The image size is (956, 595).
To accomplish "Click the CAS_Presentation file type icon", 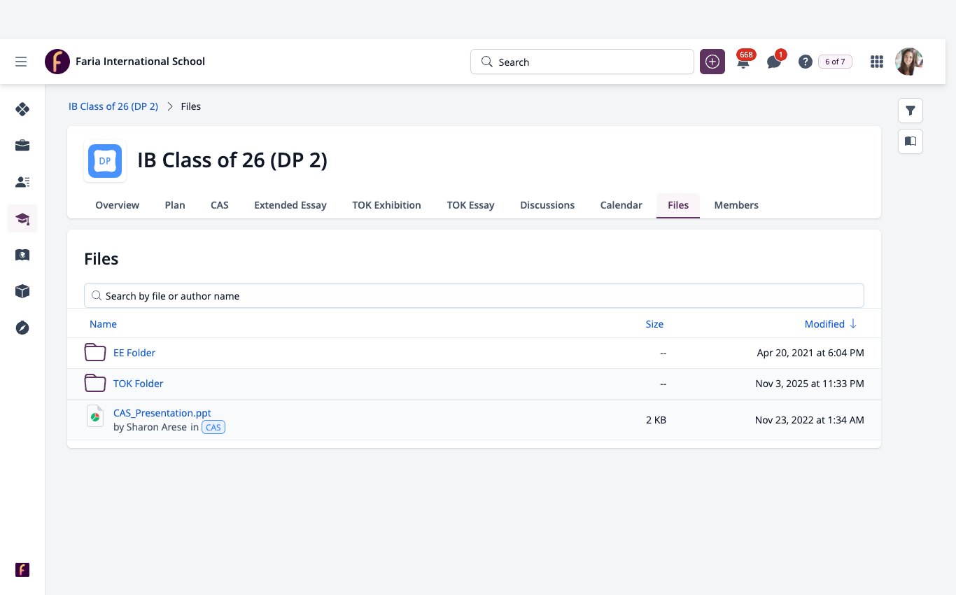I will coord(95,416).
